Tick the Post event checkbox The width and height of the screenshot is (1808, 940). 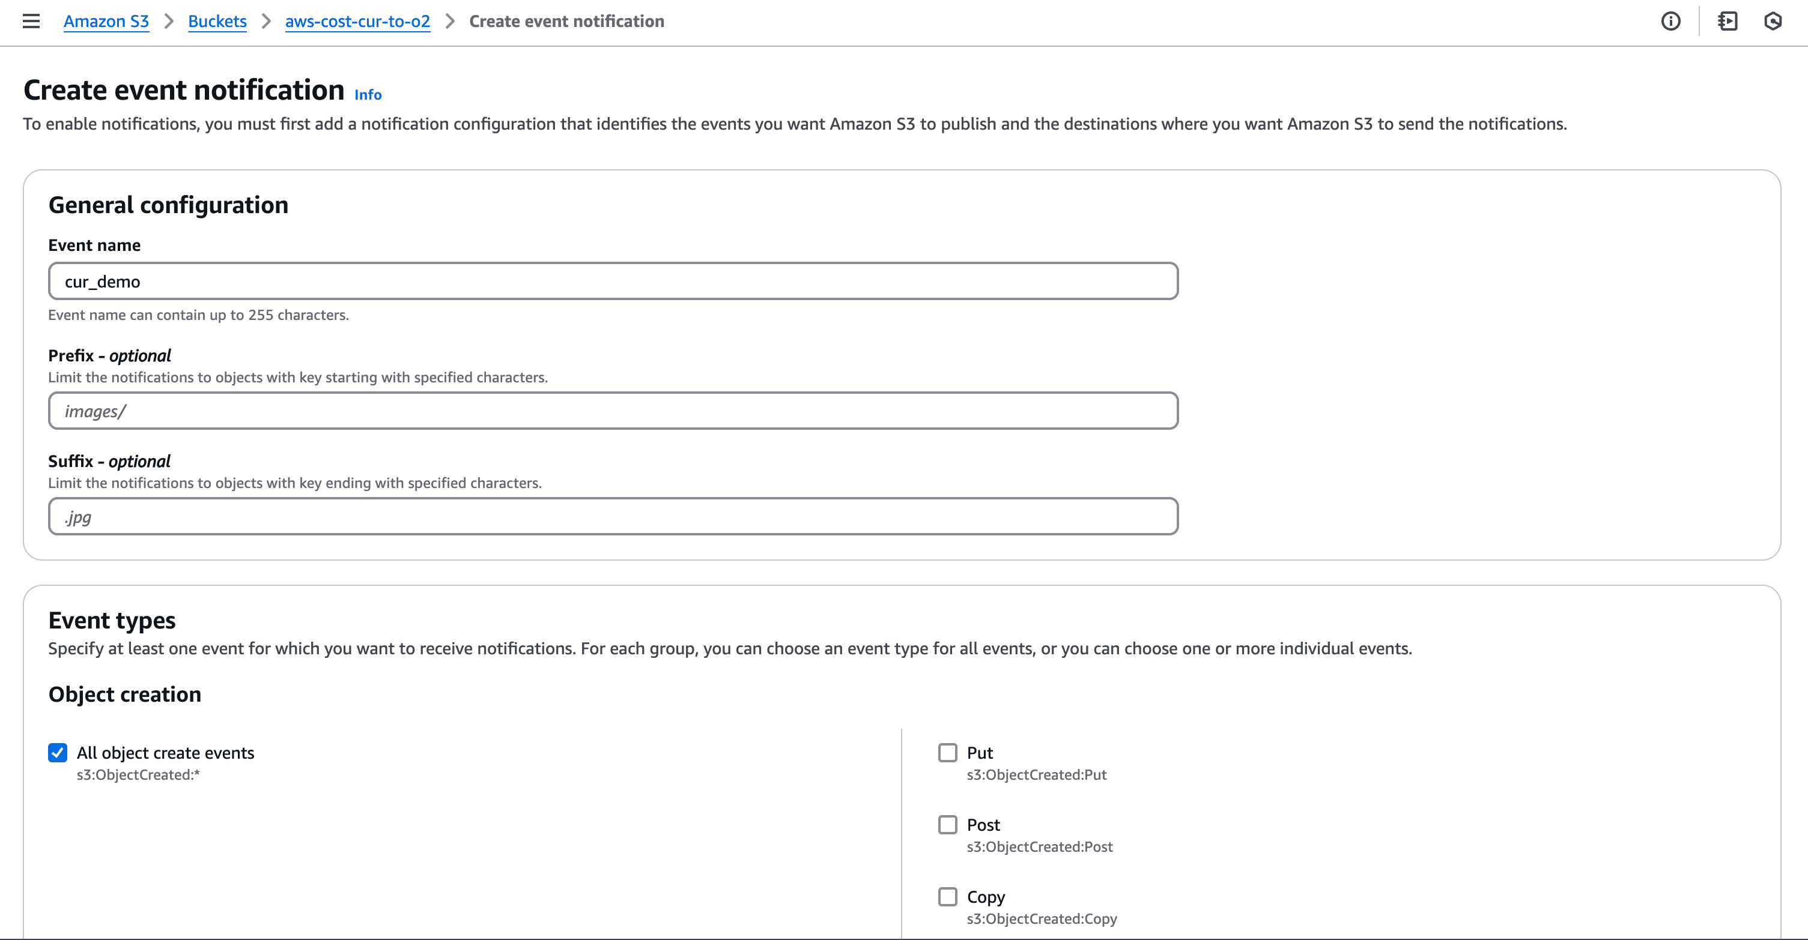[947, 825]
